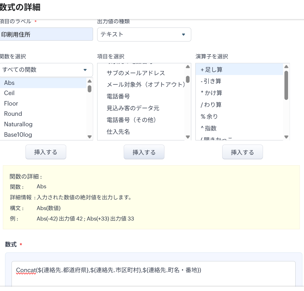The image size is (304, 291).
Task: Click down arrow in field list scrollbar
Action: point(188,137)
